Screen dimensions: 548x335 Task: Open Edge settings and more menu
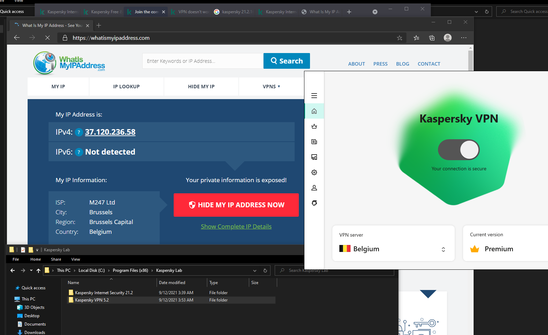464,38
